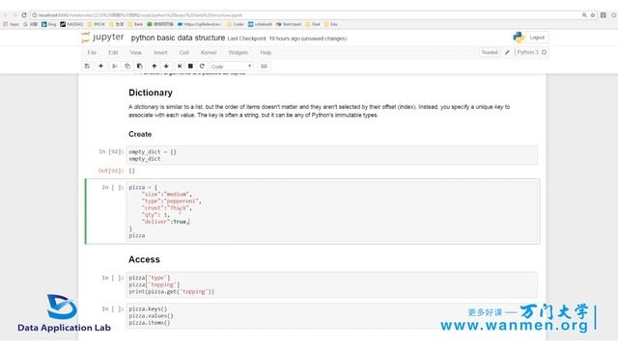The image size is (618, 347).
Task: Open the cell type Code dropdown
Action: [x=232, y=67]
